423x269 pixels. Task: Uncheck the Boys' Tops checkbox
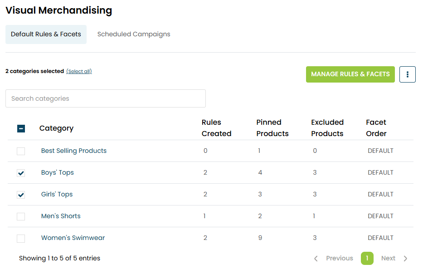(x=21, y=173)
